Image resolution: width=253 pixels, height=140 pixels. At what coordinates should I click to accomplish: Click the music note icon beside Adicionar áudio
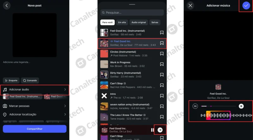[5, 90]
